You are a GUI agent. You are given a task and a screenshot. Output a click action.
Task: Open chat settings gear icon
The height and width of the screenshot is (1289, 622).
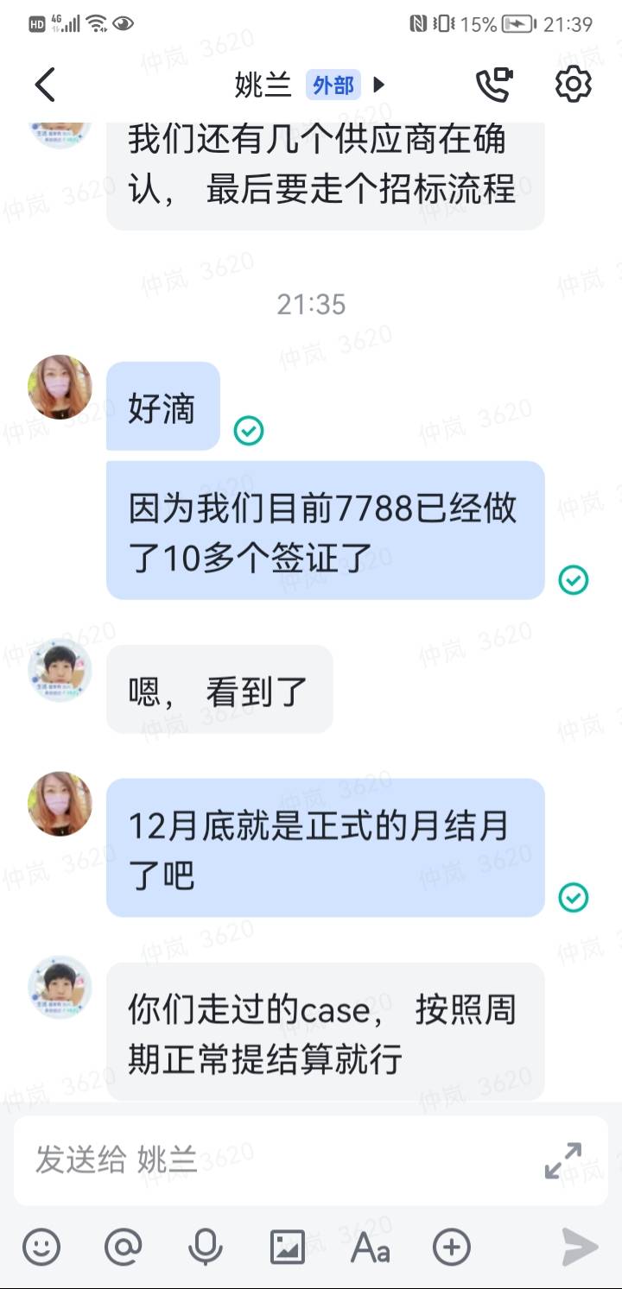573,84
